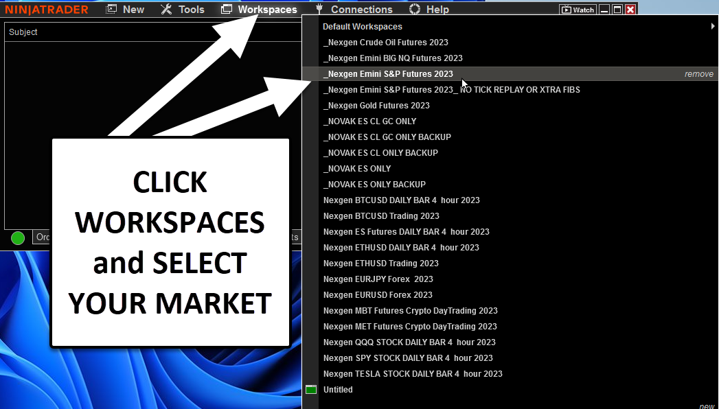This screenshot has width=719, height=409.
Task: Open the Tools wrench icon menu
Action: [x=166, y=10]
